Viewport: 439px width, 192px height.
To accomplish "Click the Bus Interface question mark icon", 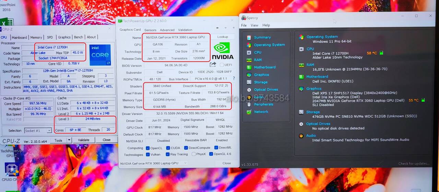I will pos(234,79).
